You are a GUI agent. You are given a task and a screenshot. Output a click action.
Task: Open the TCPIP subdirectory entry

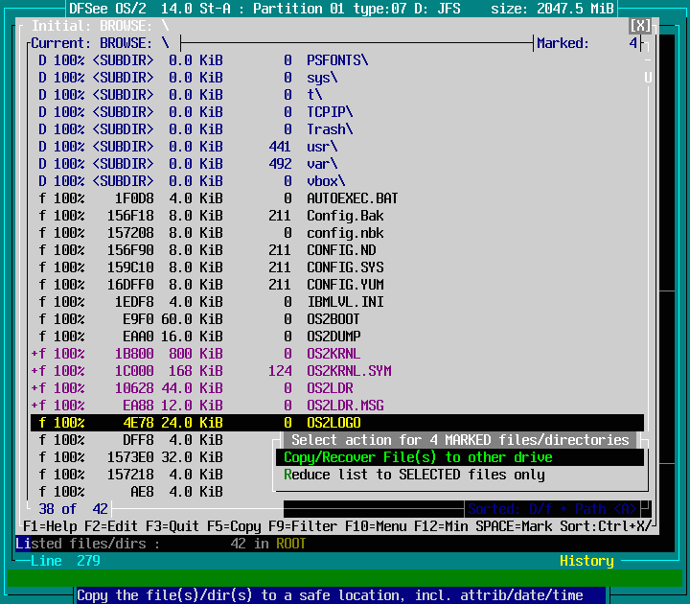tap(329, 112)
